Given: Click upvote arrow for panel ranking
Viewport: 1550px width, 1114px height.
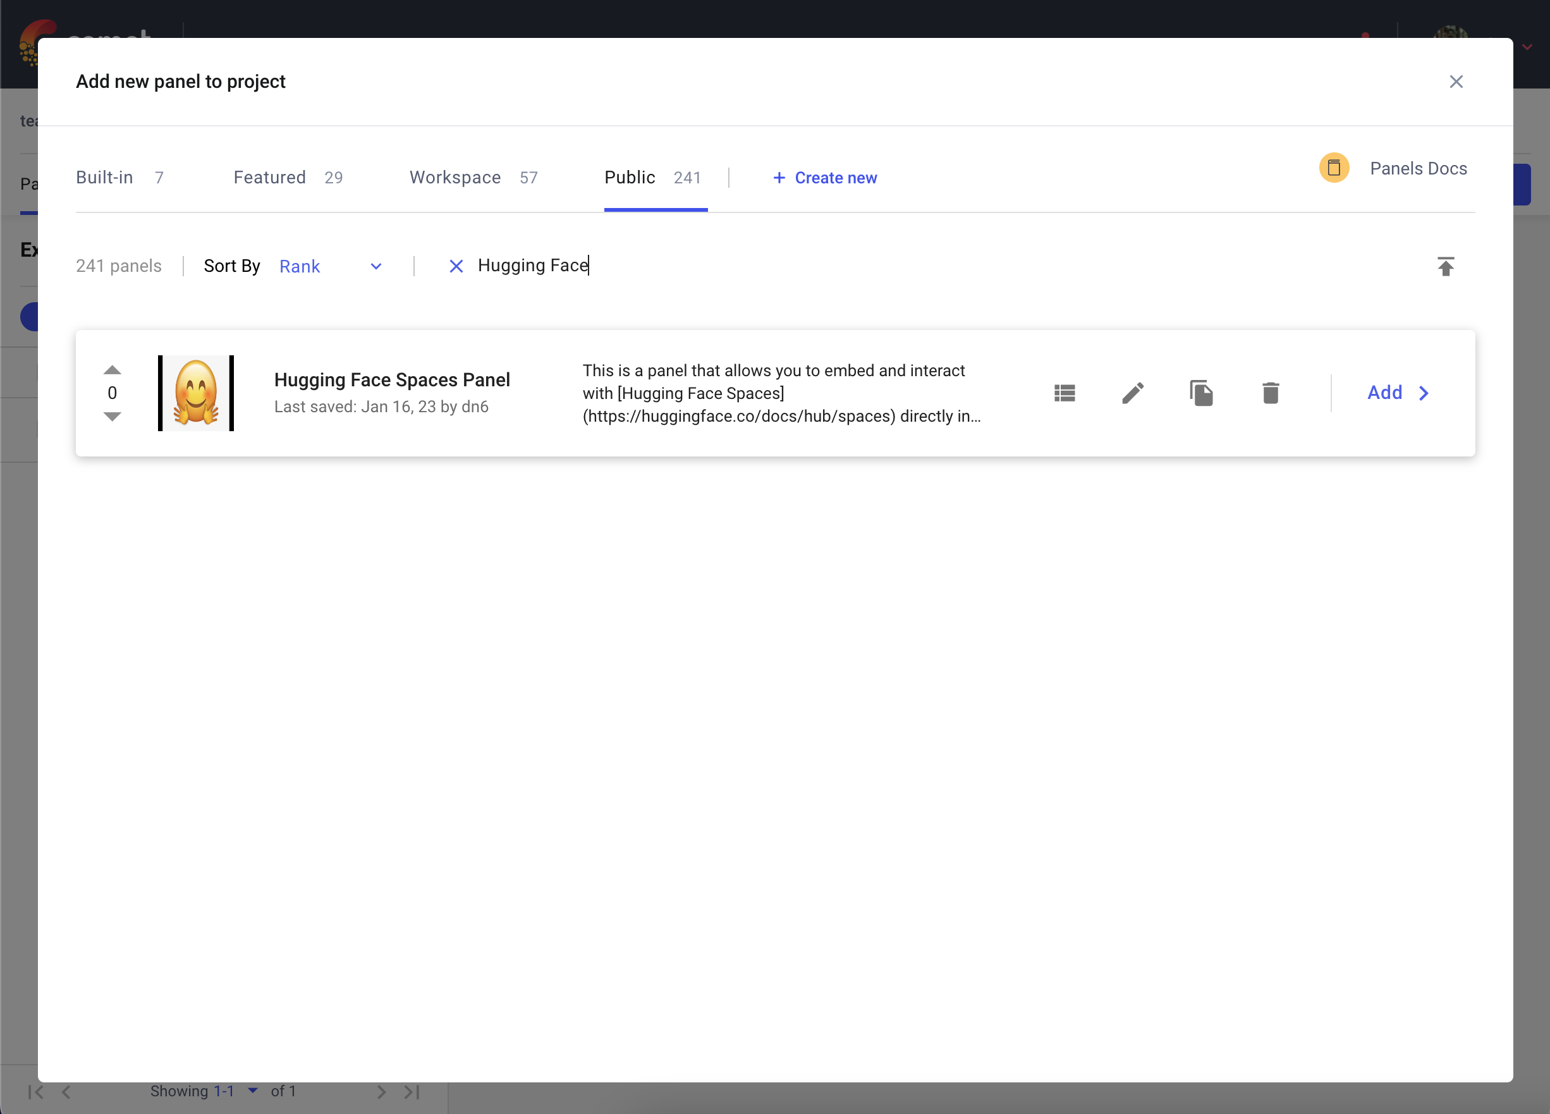Looking at the screenshot, I should pyautogui.click(x=112, y=368).
